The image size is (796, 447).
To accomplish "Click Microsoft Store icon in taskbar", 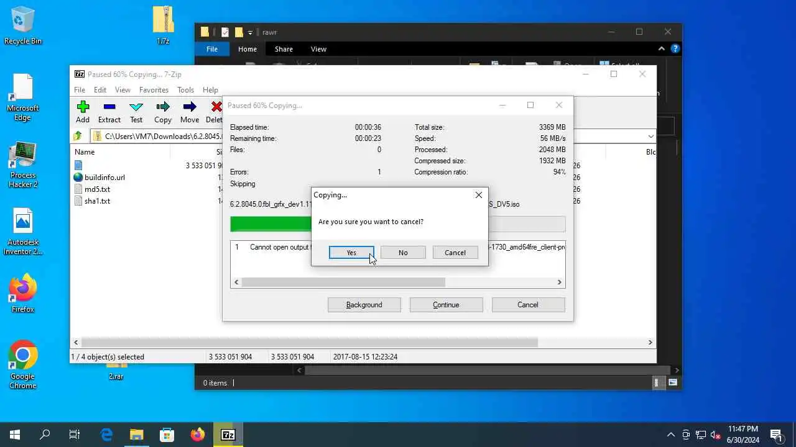I will point(167,435).
